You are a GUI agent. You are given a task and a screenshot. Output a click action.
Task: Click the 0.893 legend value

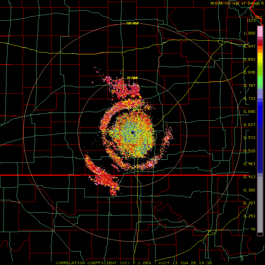249,59
